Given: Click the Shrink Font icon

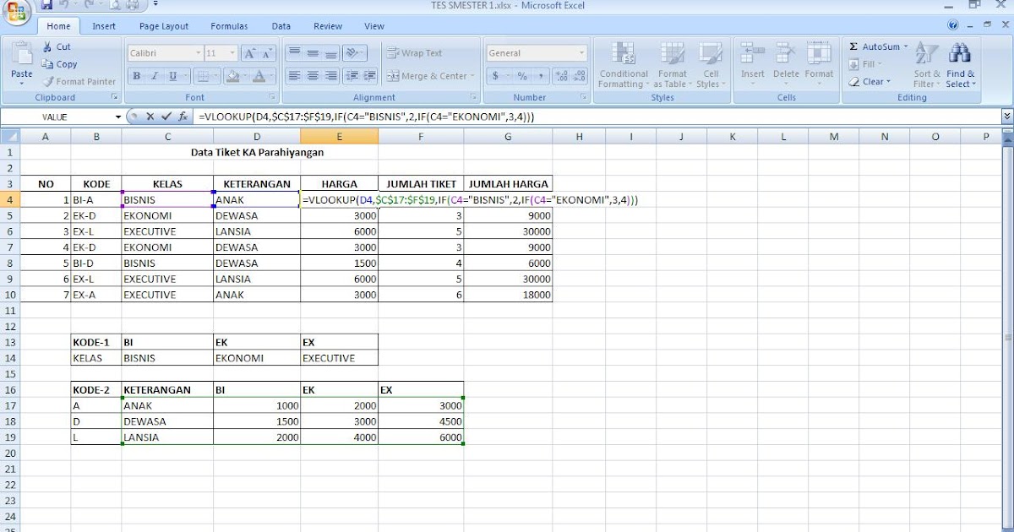Looking at the screenshot, I should point(267,53).
